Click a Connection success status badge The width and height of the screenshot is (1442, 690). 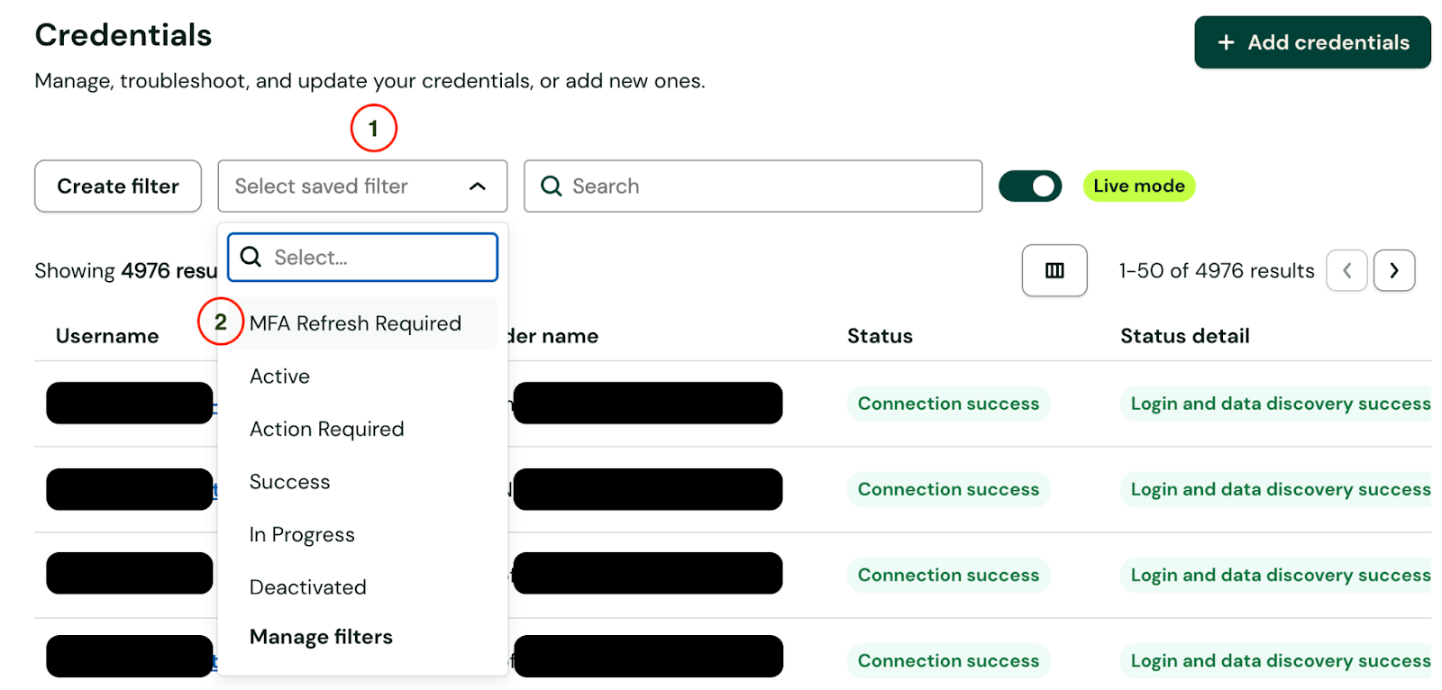pos(947,403)
